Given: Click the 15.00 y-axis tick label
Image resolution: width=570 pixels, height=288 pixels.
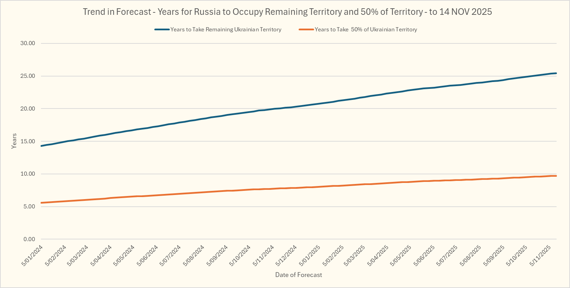Looking at the screenshot, I should pyautogui.click(x=28, y=141).
